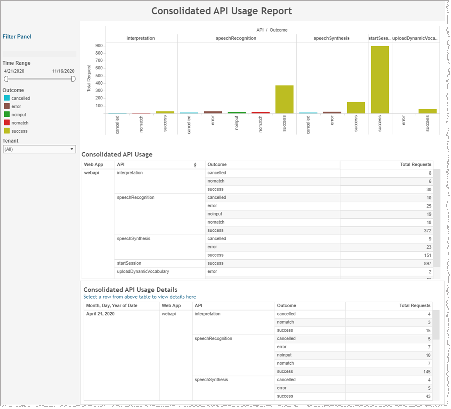Click the Filter Panel heading
Viewport: 451px width, 409px height.
tap(17, 37)
